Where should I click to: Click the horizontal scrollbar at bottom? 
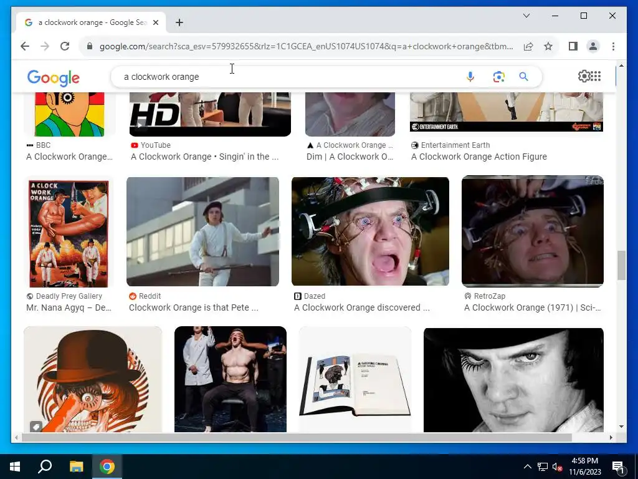[297, 437]
